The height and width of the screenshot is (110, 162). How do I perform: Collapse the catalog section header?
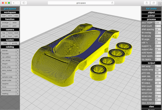(10, 47)
